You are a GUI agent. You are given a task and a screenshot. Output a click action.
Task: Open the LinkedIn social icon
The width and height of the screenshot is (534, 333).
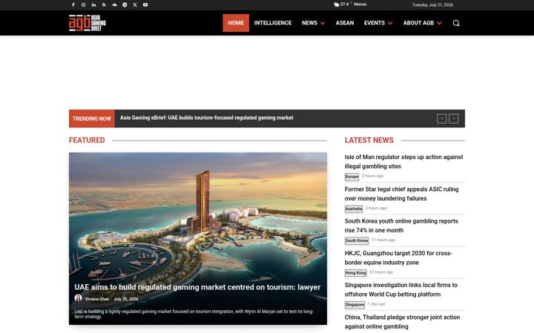pyautogui.click(x=93, y=4)
